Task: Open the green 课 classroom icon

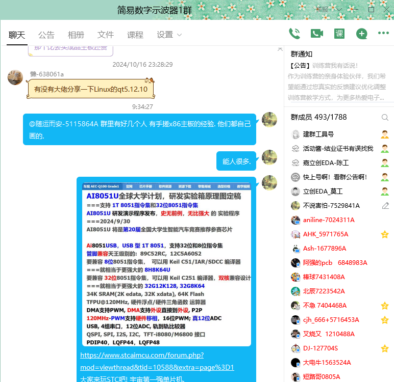Action: point(339,34)
